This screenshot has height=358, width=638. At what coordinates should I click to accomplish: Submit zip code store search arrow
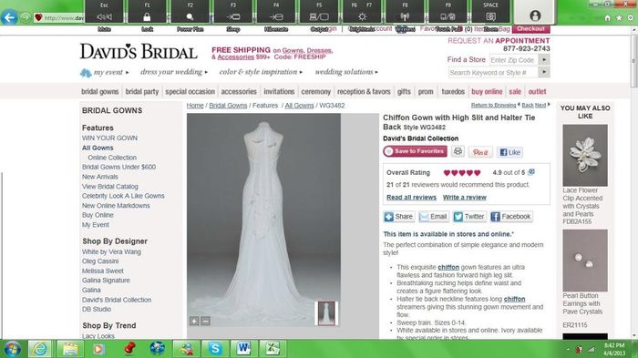544,60
